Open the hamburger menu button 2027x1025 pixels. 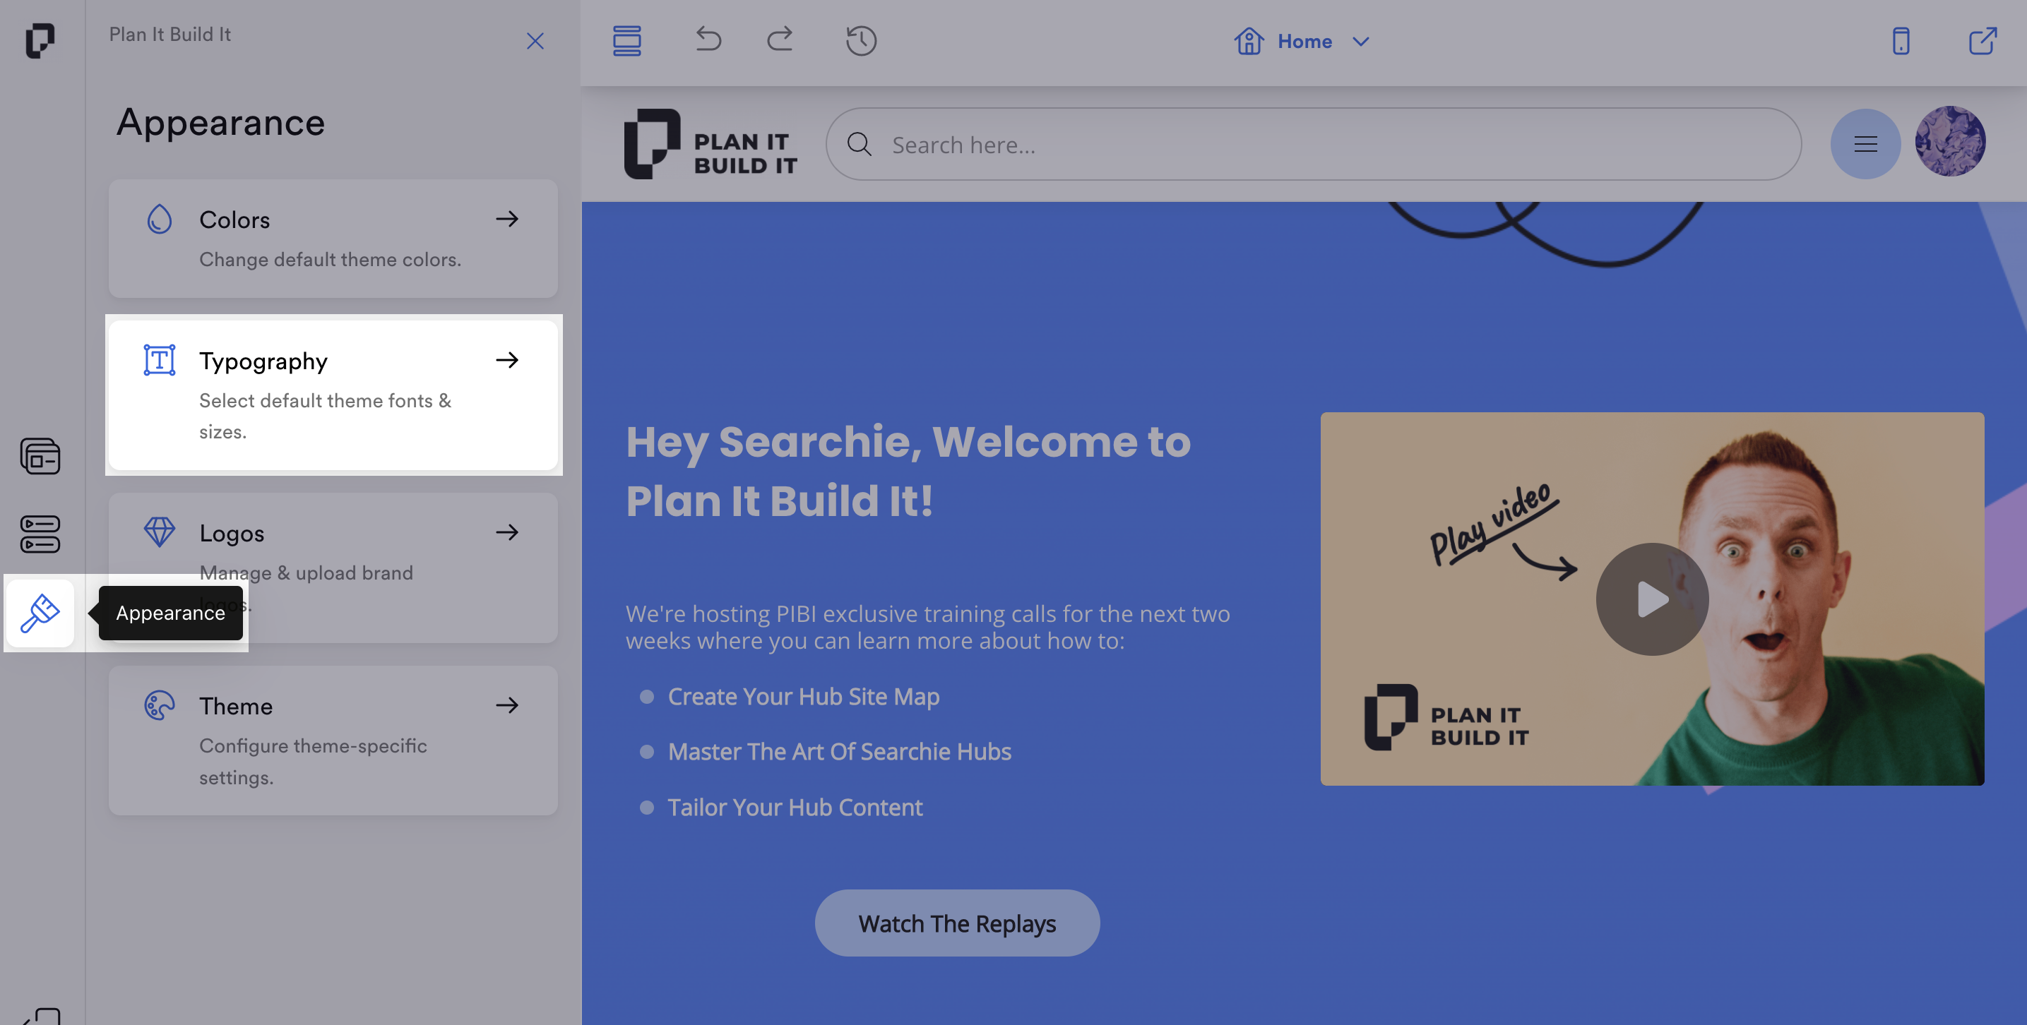tap(1866, 144)
